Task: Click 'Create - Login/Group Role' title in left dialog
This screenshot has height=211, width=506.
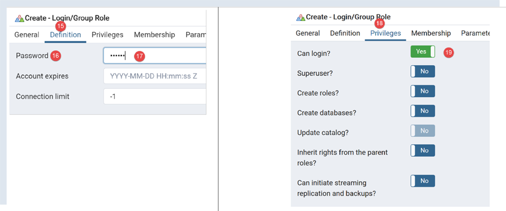Action: coord(67,18)
